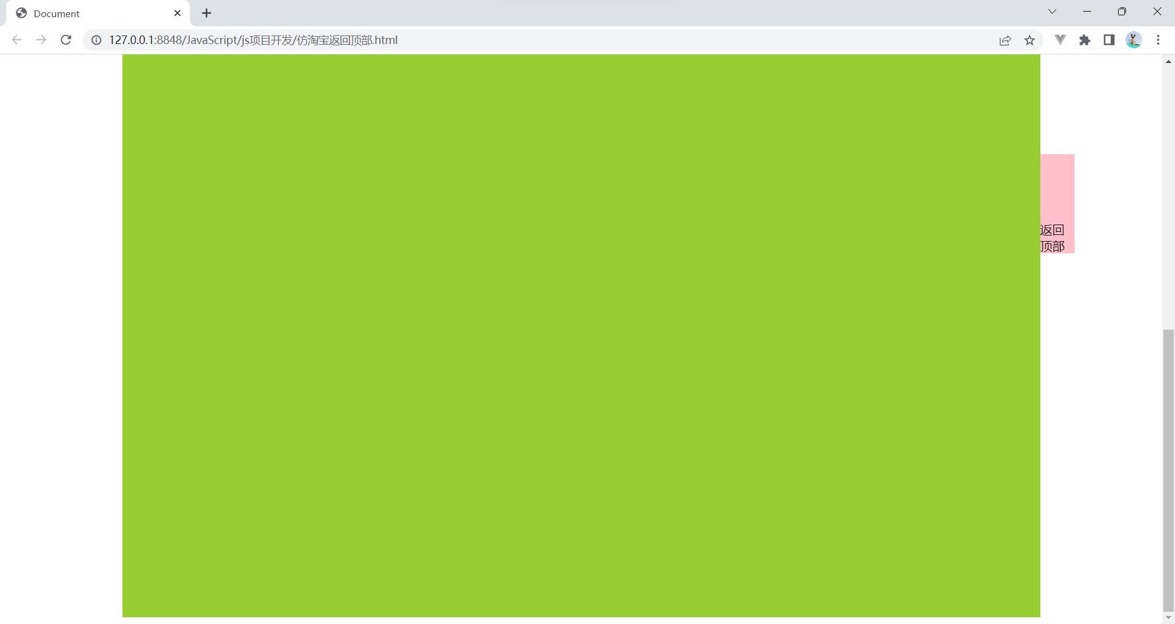Open a new tab with plus button
Image resolution: width=1175 pixels, height=624 pixels.
click(207, 13)
